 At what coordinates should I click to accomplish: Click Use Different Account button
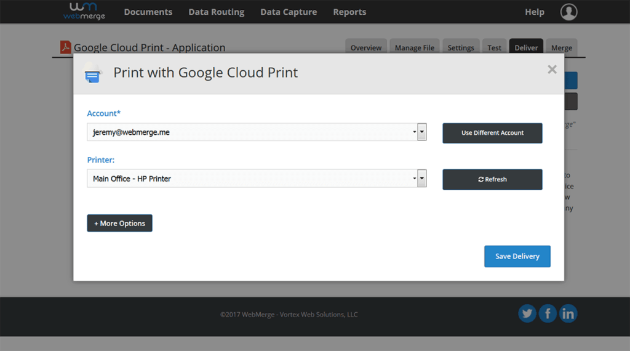tap(492, 133)
